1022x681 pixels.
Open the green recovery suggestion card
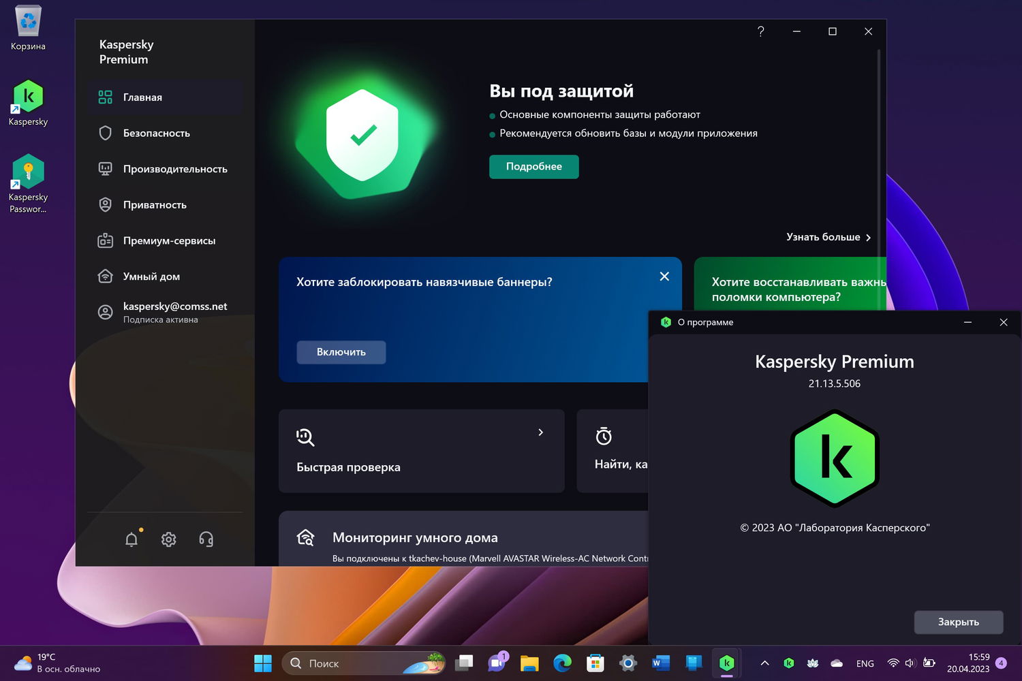[790, 284]
